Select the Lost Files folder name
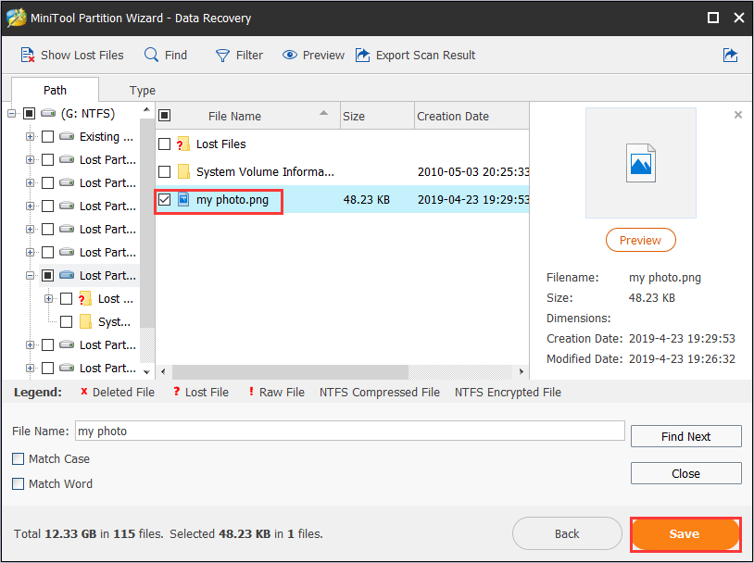 (220, 144)
